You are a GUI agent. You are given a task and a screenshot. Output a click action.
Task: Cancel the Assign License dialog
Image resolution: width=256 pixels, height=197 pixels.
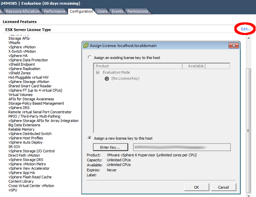tap(223, 187)
